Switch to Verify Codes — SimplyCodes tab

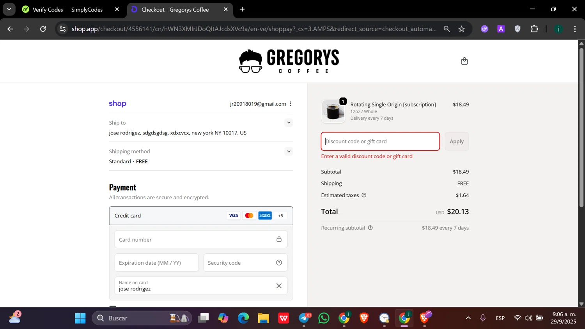(67, 10)
